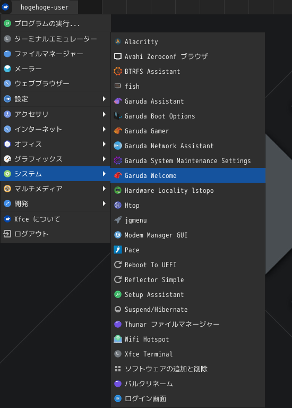This screenshot has height=408, width=292.
Task: Open Garuda System Maintenance Settings
Action: [188, 161]
